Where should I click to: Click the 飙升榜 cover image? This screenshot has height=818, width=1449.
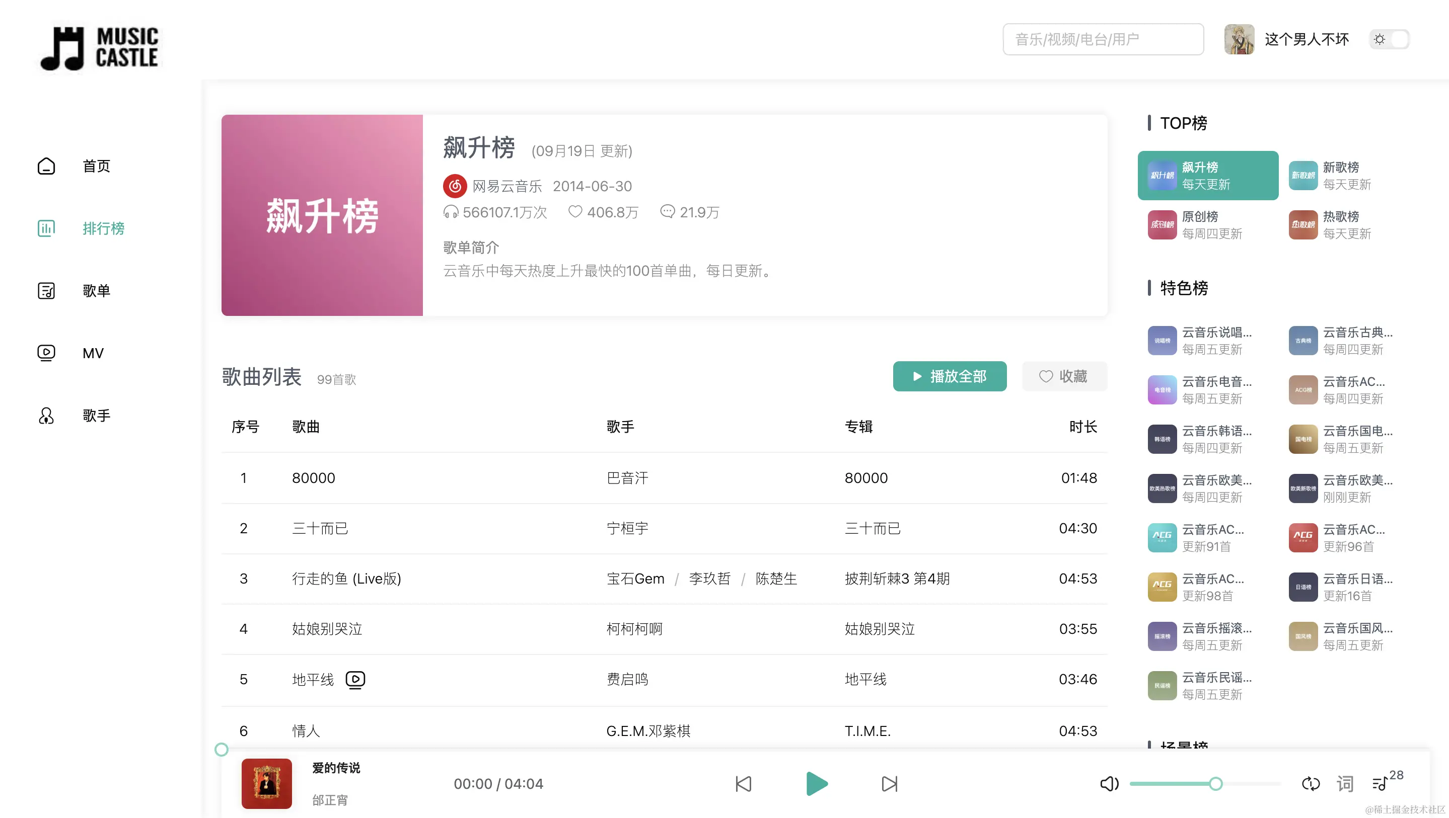322,215
